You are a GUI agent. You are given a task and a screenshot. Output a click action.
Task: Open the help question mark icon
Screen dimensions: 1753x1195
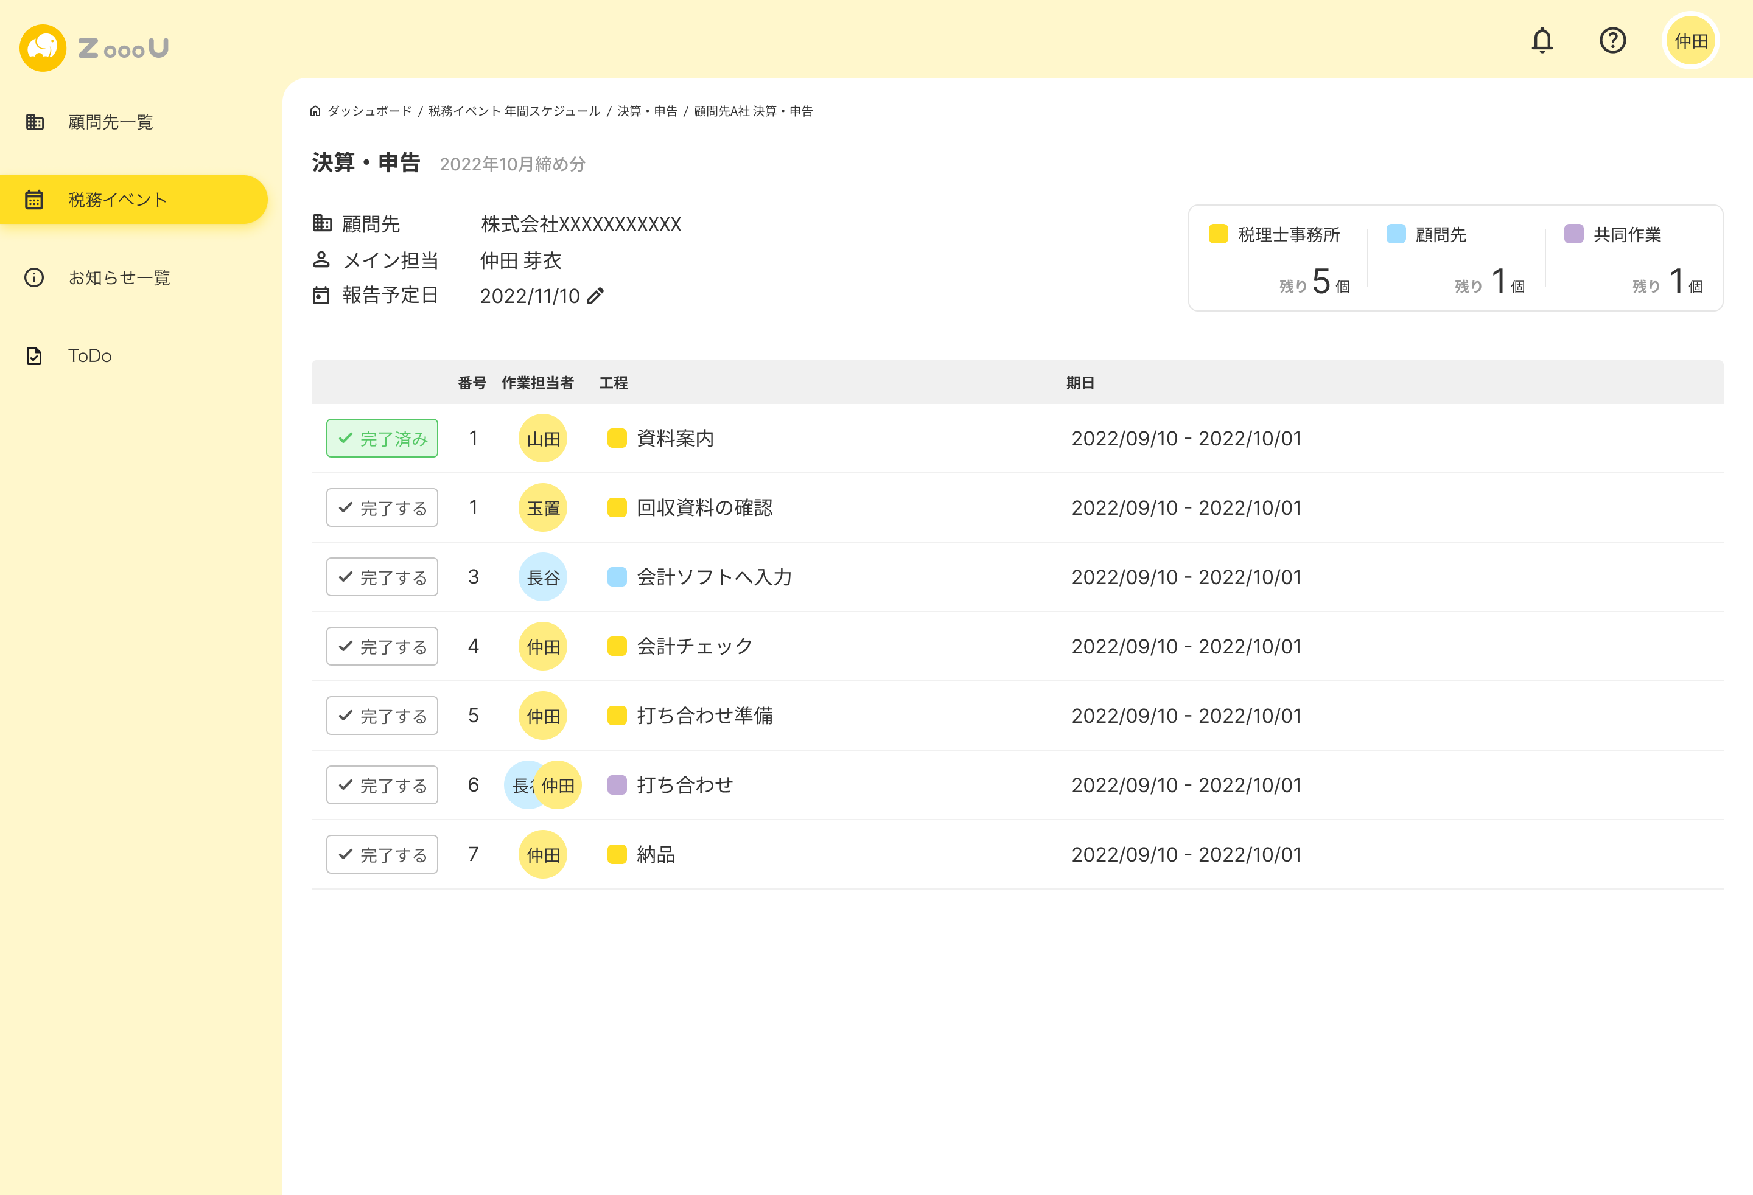1614,41
